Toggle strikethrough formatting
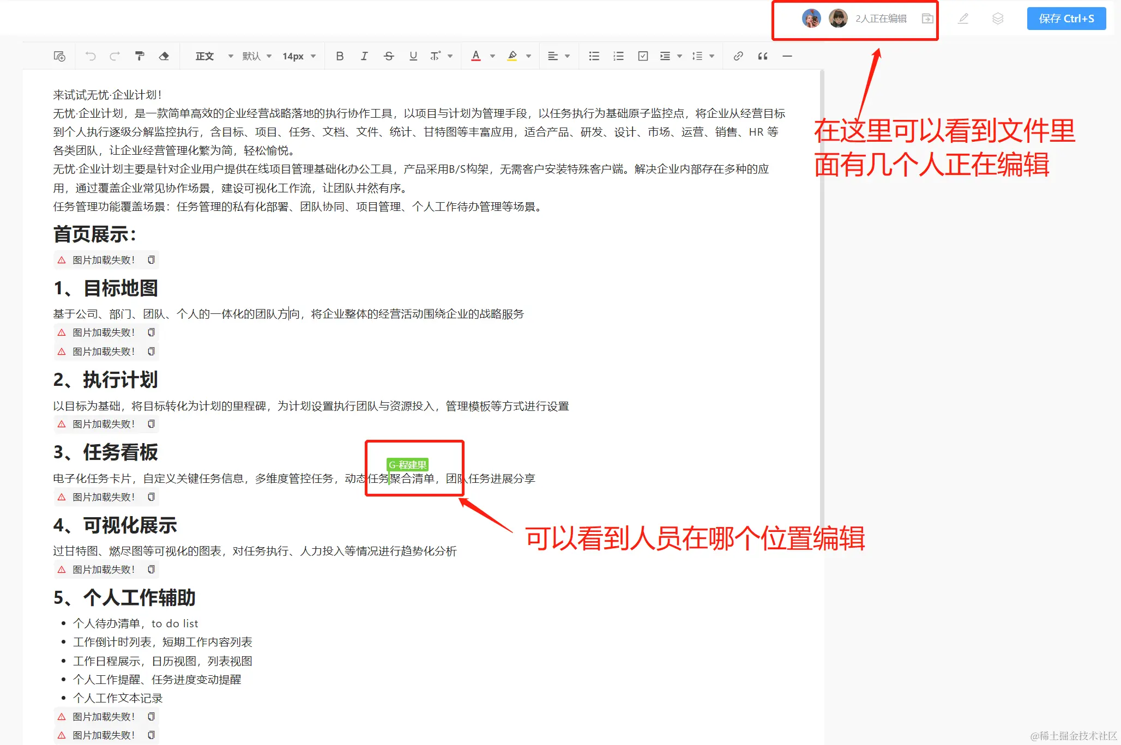The image size is (1121, 745). click(x=389, y=56)
